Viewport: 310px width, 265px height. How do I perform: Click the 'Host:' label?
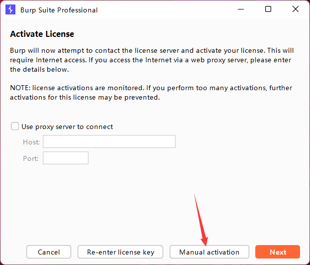tap(31, 142)
